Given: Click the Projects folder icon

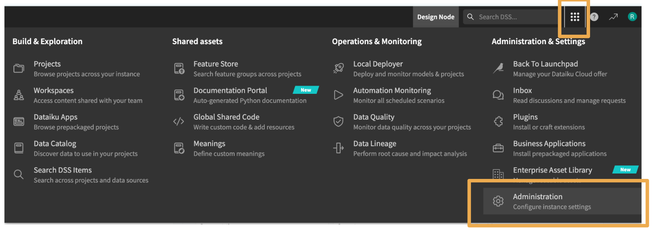Looking at the screenshot, I should pos(19,68).
